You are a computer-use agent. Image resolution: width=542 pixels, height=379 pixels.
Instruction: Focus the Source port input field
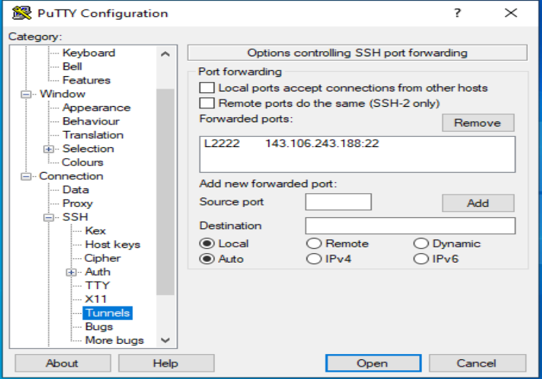[x=338, y=202]
